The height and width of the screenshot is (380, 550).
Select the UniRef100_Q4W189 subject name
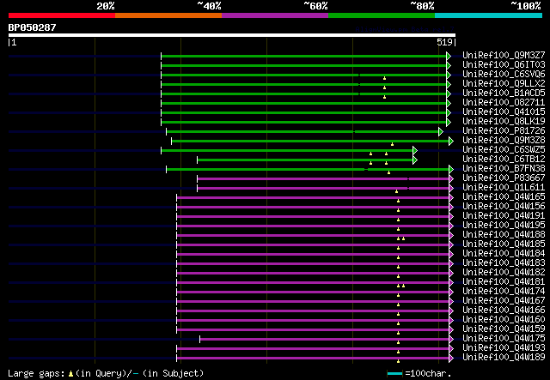(x=504, y=358)
